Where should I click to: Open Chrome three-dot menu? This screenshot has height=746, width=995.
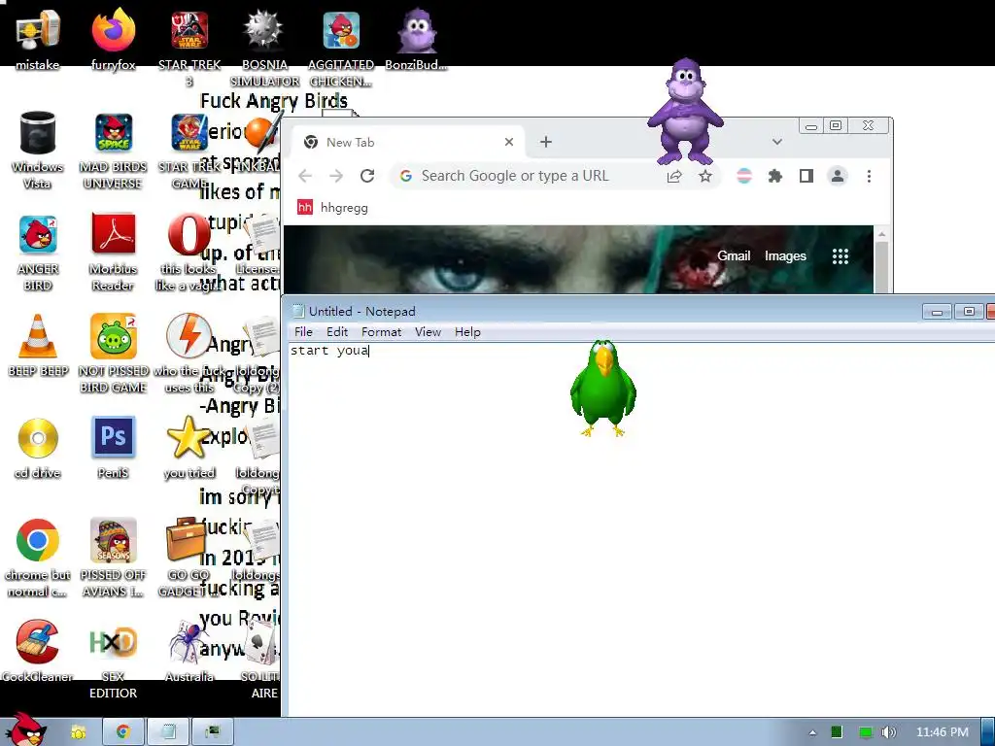point(869,176)
